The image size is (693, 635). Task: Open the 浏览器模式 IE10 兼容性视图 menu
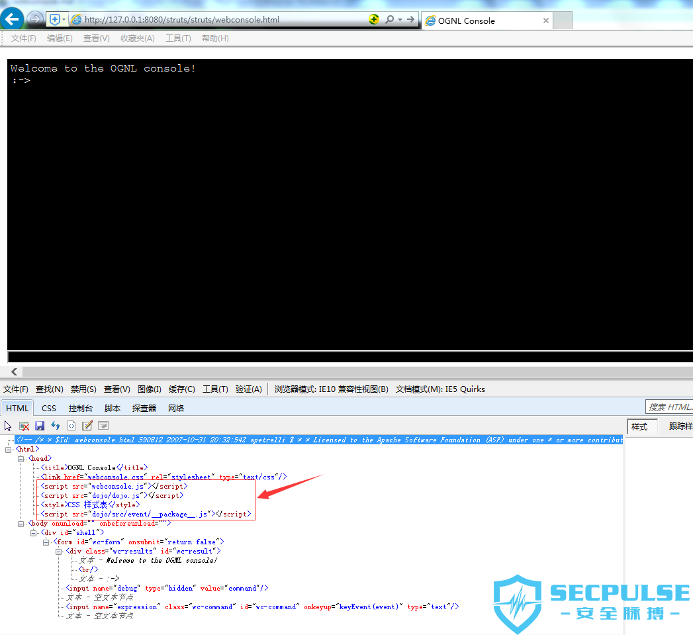(331, 389)
